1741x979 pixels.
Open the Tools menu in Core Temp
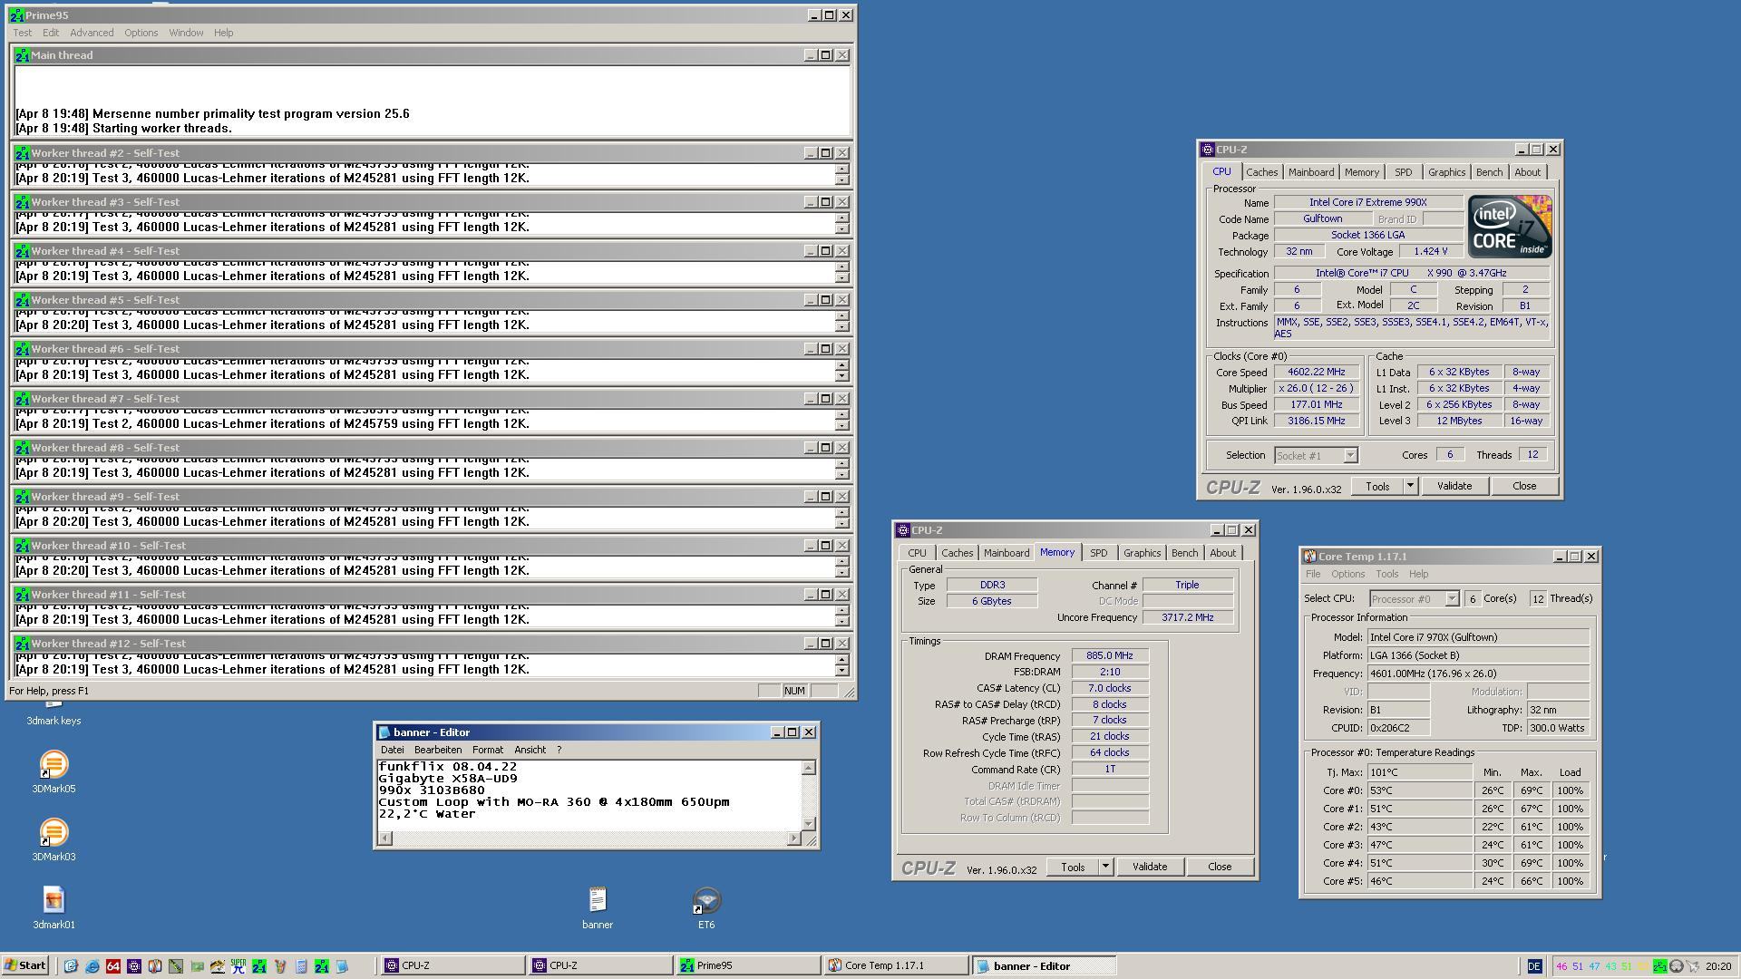1386,574
